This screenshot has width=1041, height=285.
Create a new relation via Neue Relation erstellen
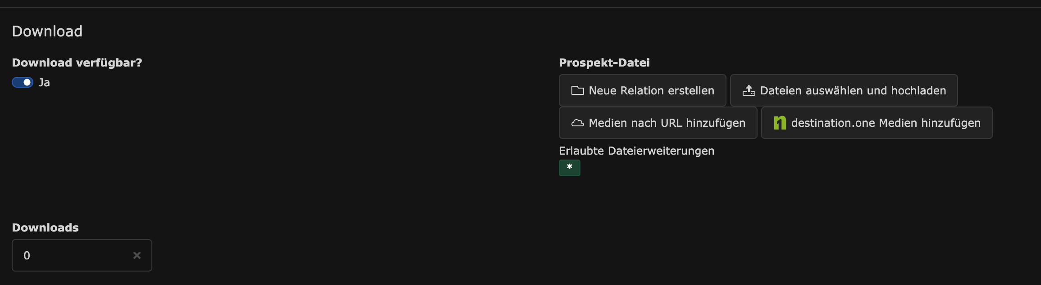coord(642,90)
